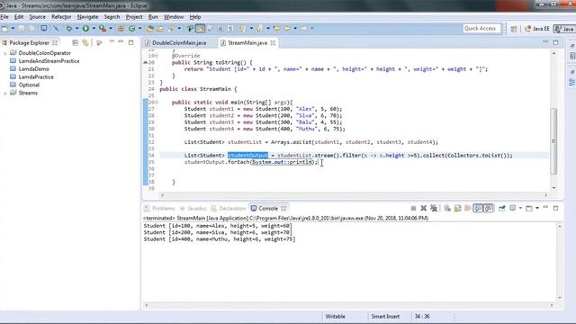This screenshot has width=576, height=324.
Task: Toggle Mark Occurrences highlighted toolbar button
Action: point(200,28)
